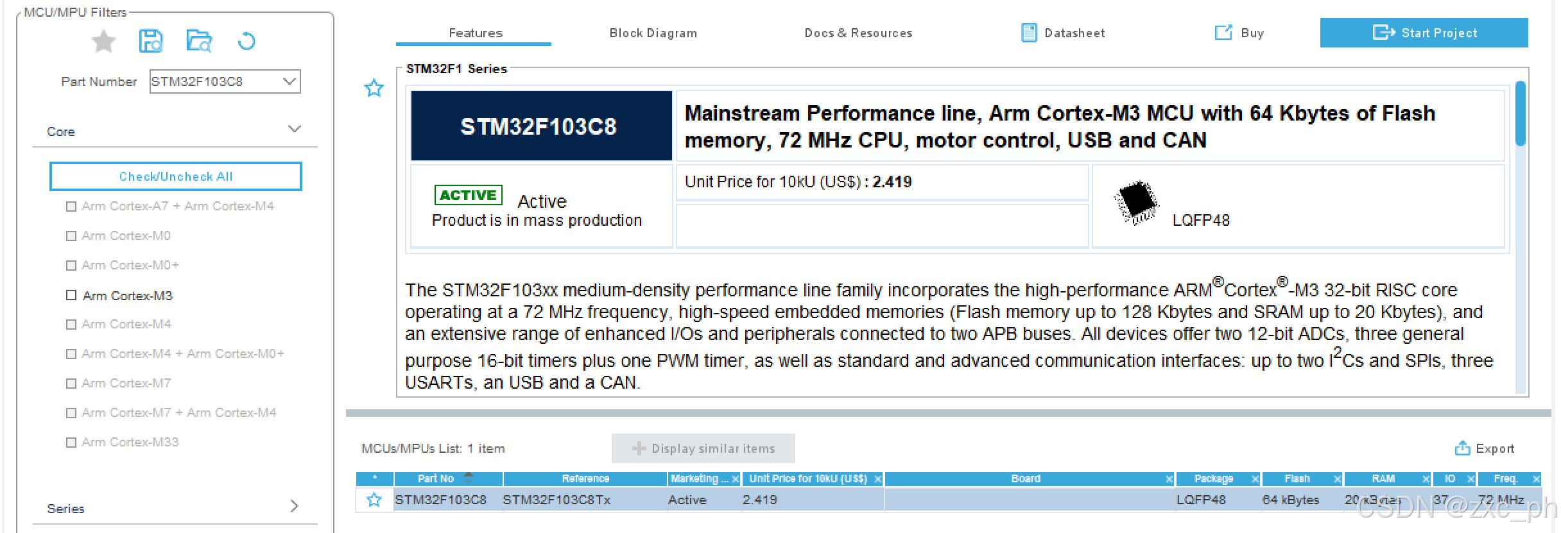Check the Arm Cortex-M33 core filter
This screenshot has height=533, width=1561.
[71, 443]
